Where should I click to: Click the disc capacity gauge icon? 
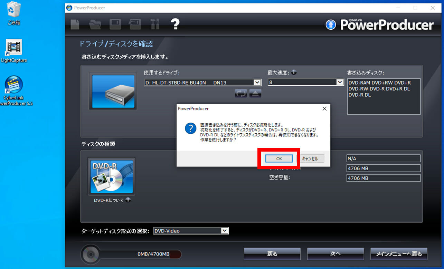click(91, 255)
